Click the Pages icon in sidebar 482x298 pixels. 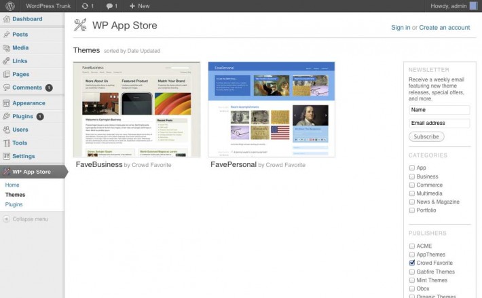coord(7,74)
